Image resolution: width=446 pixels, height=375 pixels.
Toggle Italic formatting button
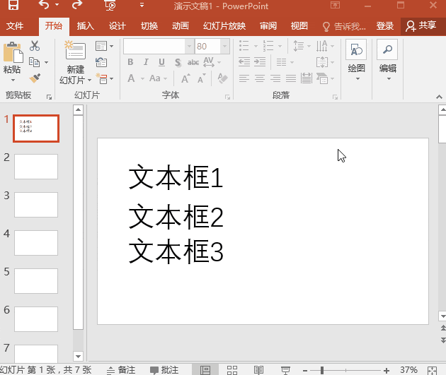click(x=146, y=62)
